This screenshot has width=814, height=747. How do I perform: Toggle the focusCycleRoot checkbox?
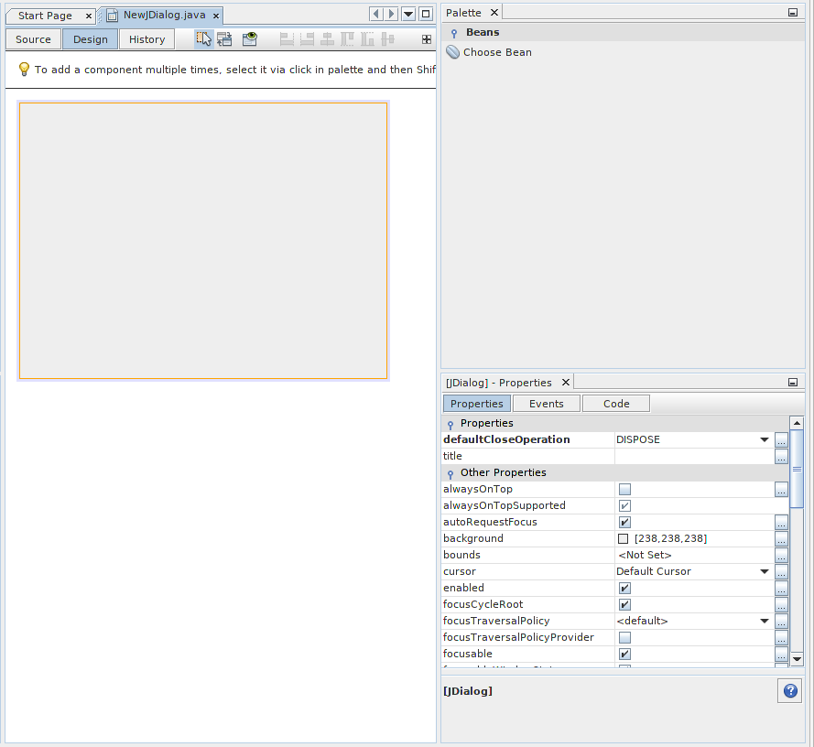(x=624, y=604)
